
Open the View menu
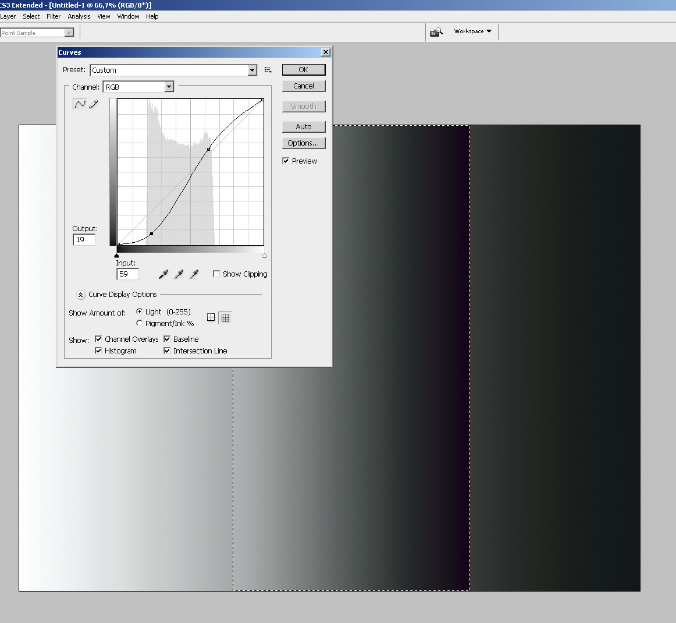pos(104,16)
